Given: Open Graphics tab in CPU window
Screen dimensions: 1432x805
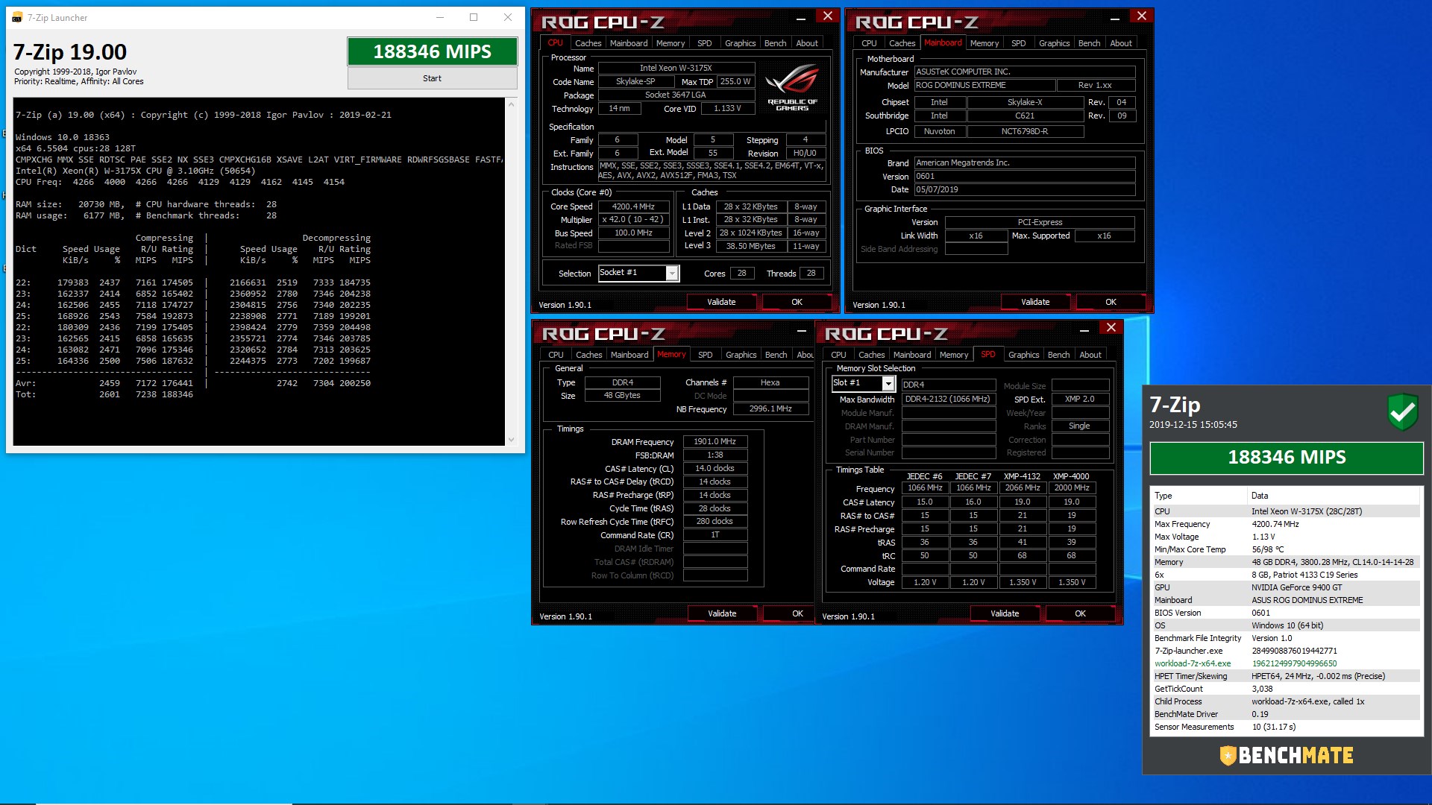Looking at the screenshot, I should pyautogui.click(x=741, y=43).
